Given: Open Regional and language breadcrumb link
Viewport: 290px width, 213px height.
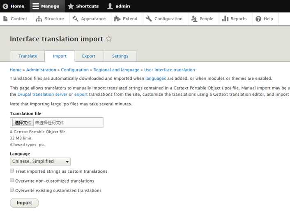Looking at the screenshot, I should pyautogui.click(x=117, y=70).
